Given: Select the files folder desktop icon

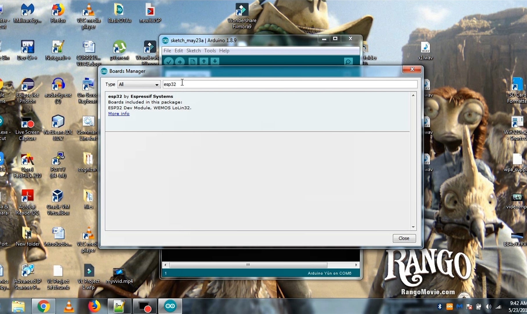Looking at the screenshot, I should 88,199.
